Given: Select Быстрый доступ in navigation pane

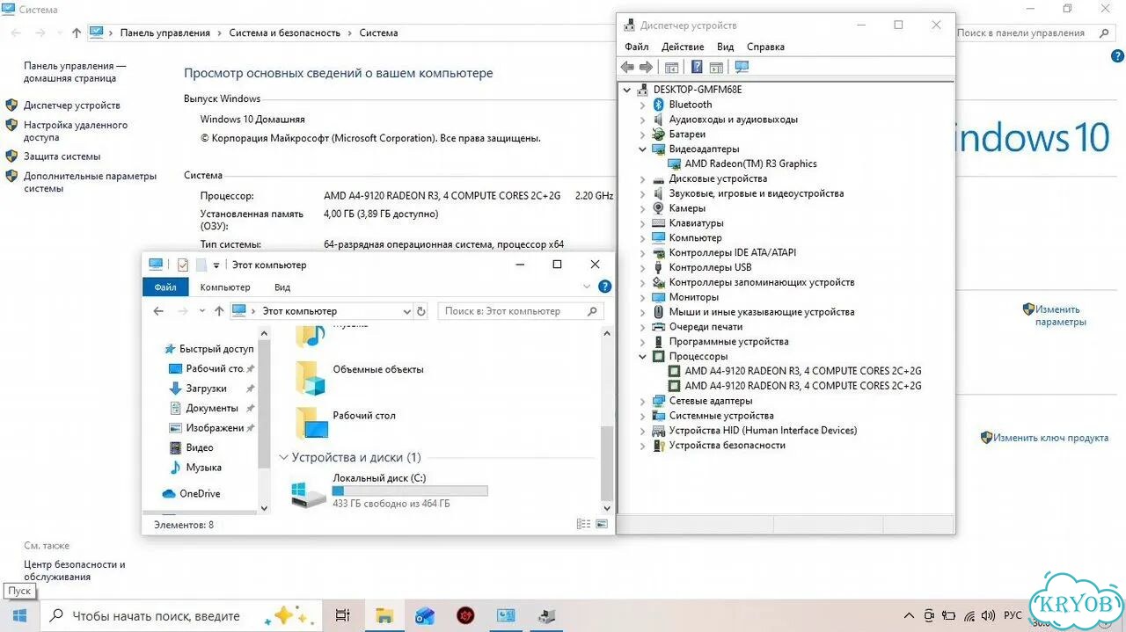Looking at the screenshot, I should point(208,349).
